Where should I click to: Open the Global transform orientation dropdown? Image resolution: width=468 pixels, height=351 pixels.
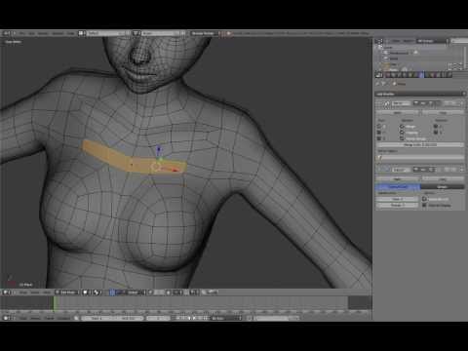136,292
